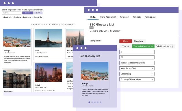
Task: Click the arrow beside 'Descending'
Action: coord(153,74)
